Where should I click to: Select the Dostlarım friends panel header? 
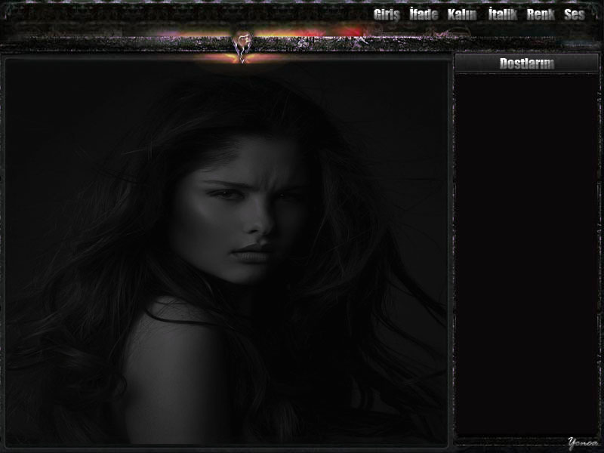(x=527, y=63)
